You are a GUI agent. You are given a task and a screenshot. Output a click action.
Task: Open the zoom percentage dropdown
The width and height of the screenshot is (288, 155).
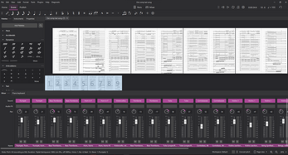pos(283,152)
